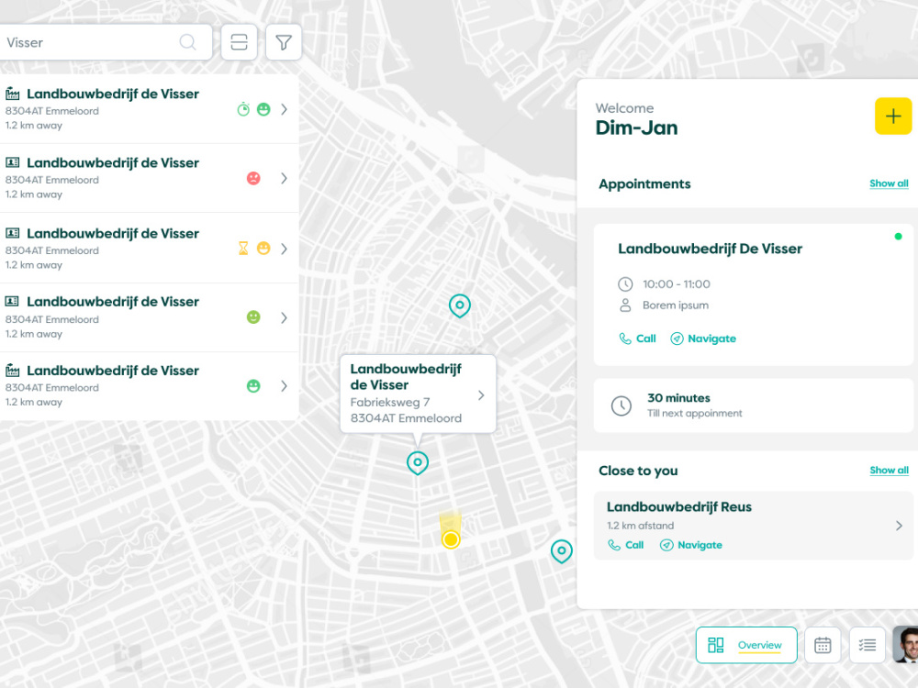Open Landbouwbedrijf De Visser appointment card title
Screen dimensions: 918x688
coord(711,249)
